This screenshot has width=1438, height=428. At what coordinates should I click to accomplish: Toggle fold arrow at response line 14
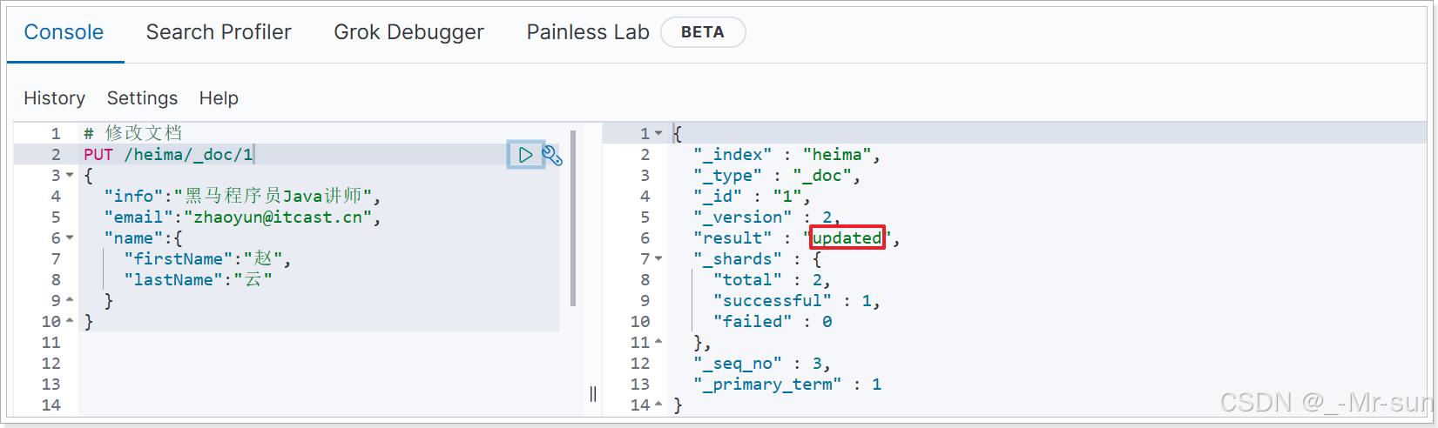coord(658,405)
